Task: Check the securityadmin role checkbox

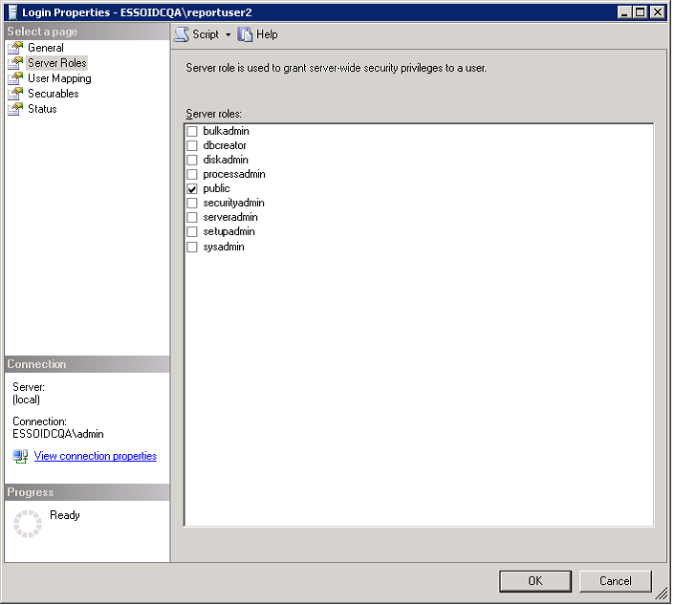Action: coord(192,203)
